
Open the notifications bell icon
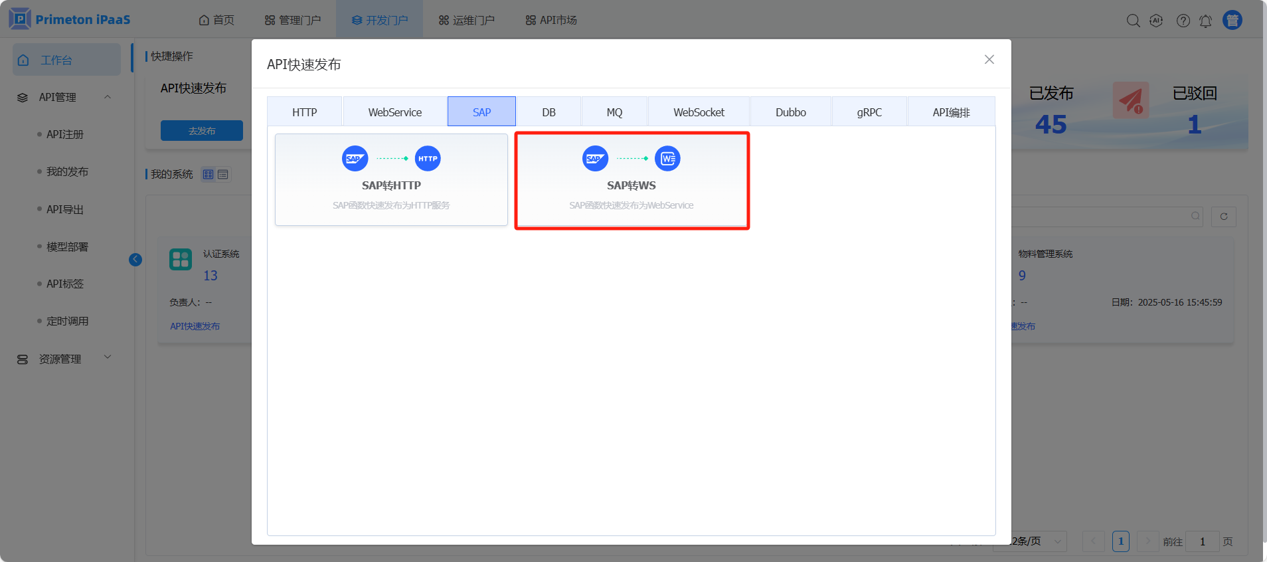pyautogui.click(x=1205, y=21)
